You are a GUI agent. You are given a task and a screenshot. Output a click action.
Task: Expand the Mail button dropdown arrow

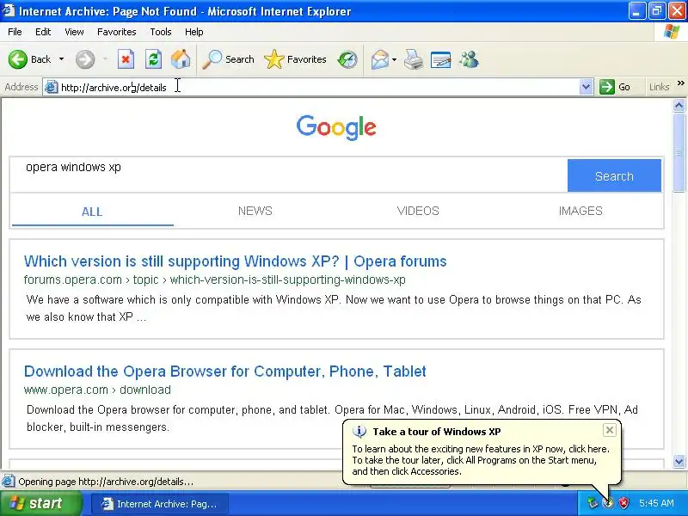394,59
